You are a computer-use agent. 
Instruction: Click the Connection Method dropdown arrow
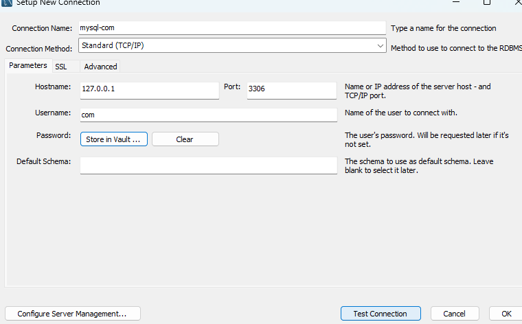pyautogui.click(x=381, y=45)
